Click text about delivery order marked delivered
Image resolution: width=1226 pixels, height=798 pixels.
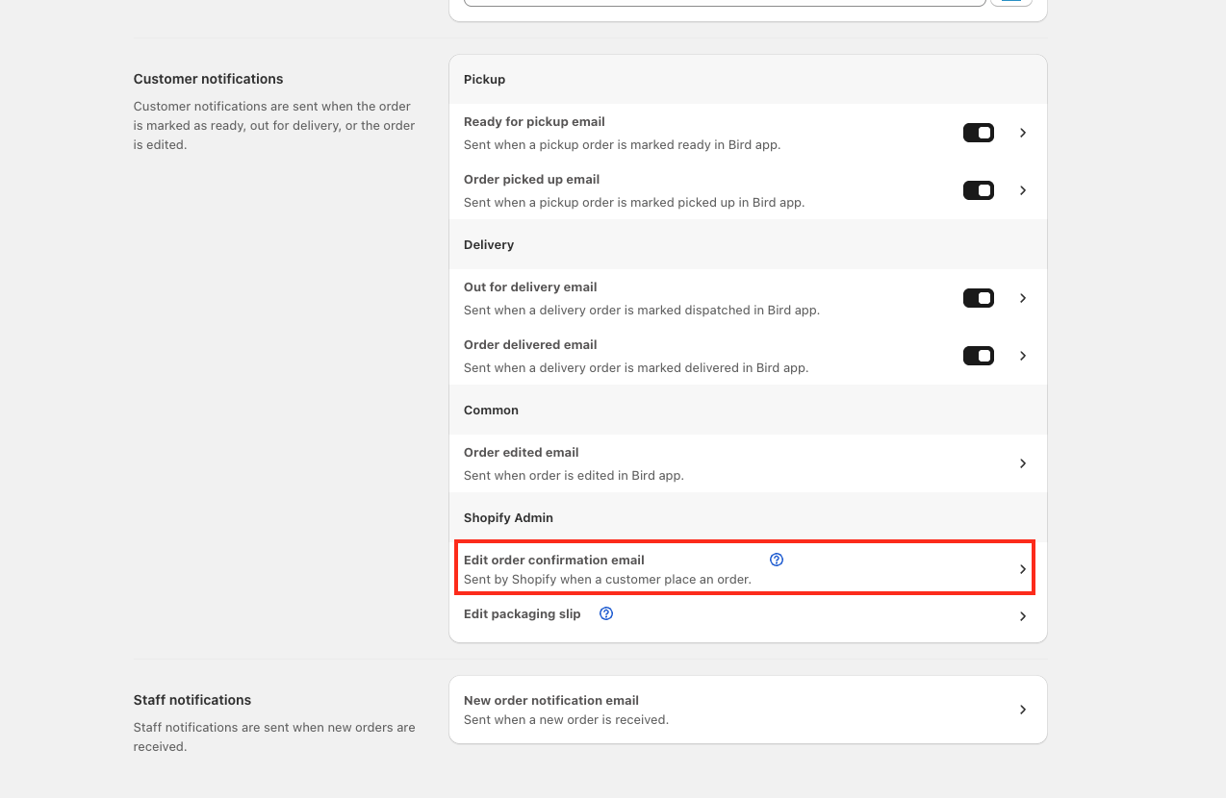636,368
